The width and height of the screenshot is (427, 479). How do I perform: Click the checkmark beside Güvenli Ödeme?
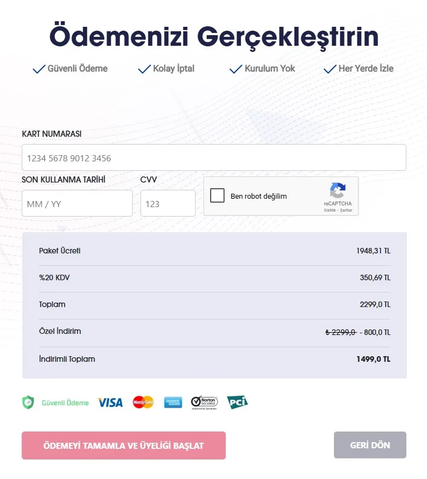pos(39,69)
